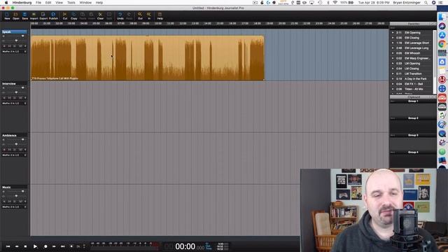The image size is (448, 252).
Task: Open the Interview track input selector MixPre-3
Action: (x=14, y=103)
